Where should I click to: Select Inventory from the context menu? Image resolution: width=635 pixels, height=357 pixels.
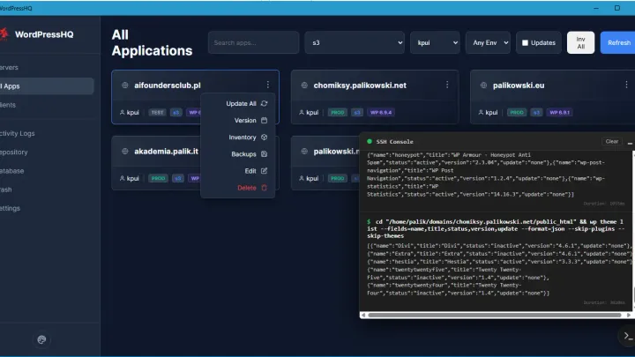pyautogui.click(x=238, y=138)
